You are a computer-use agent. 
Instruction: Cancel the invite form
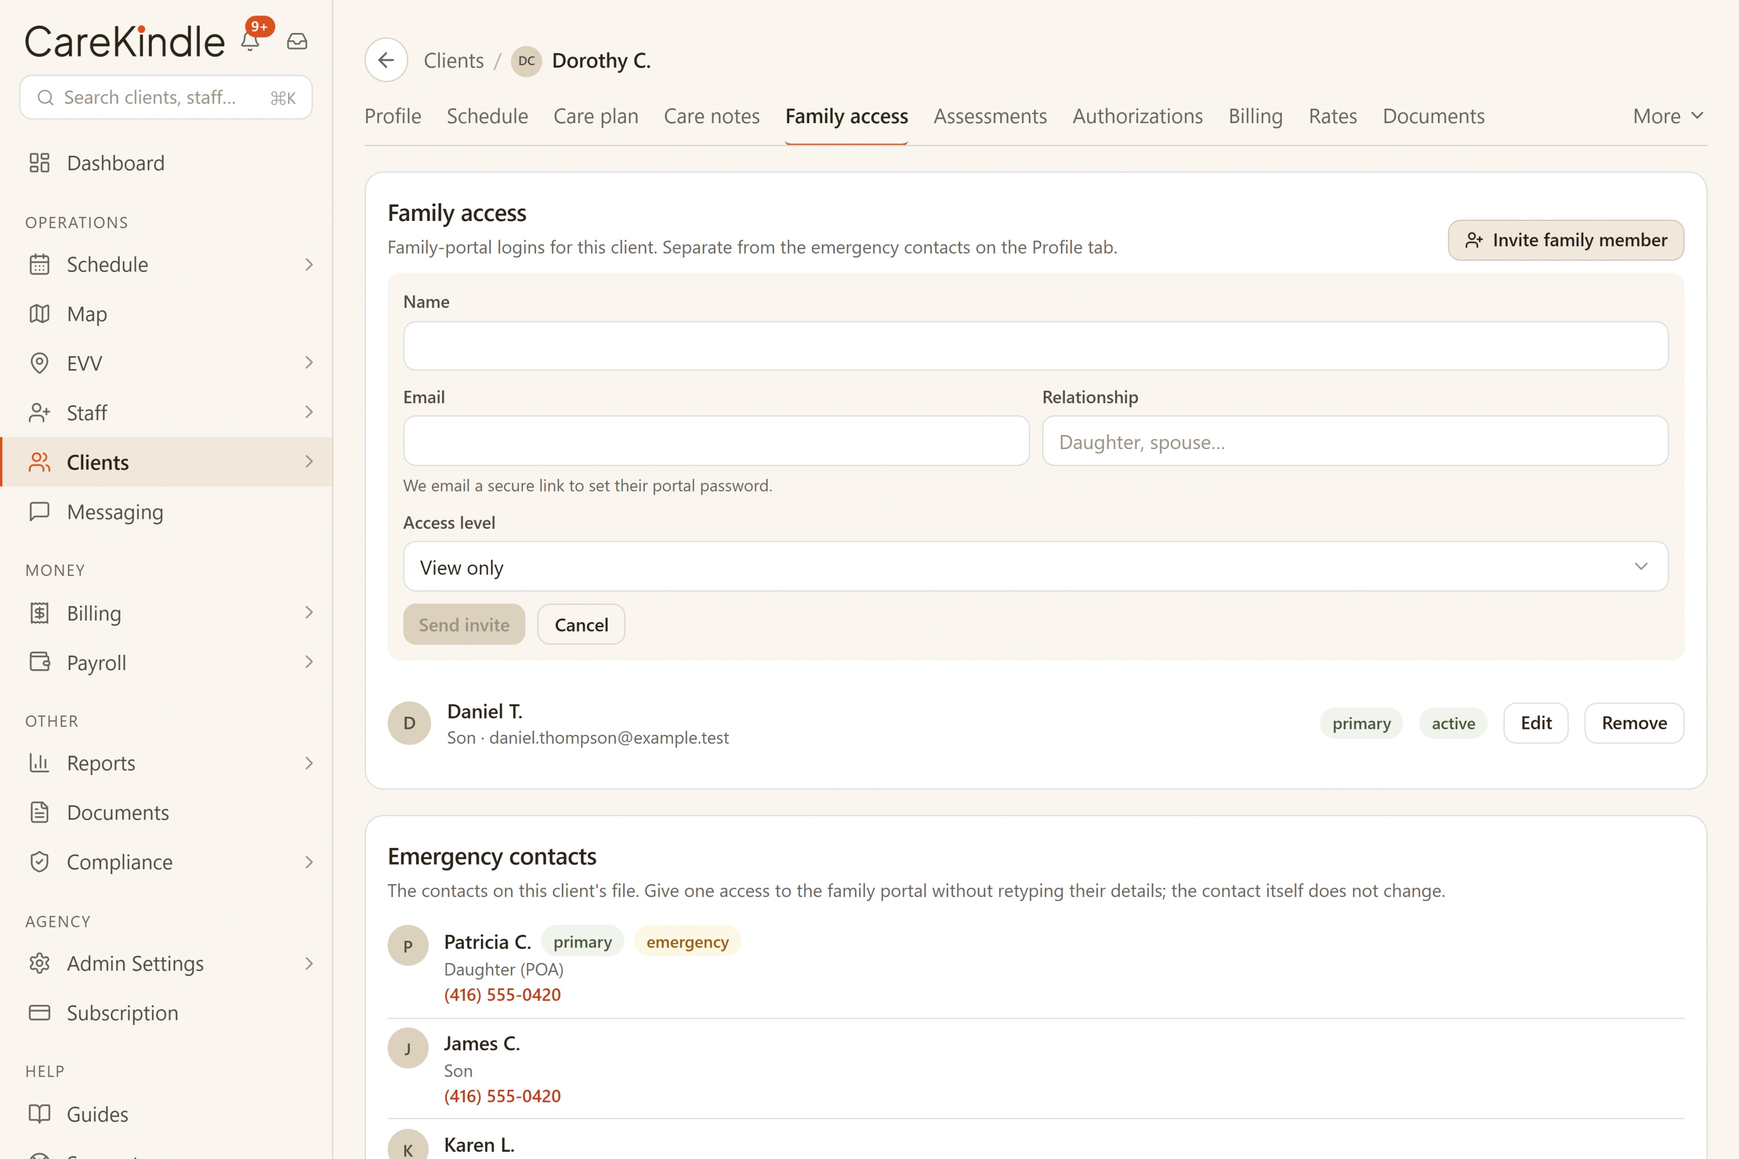tap(581, 625)
